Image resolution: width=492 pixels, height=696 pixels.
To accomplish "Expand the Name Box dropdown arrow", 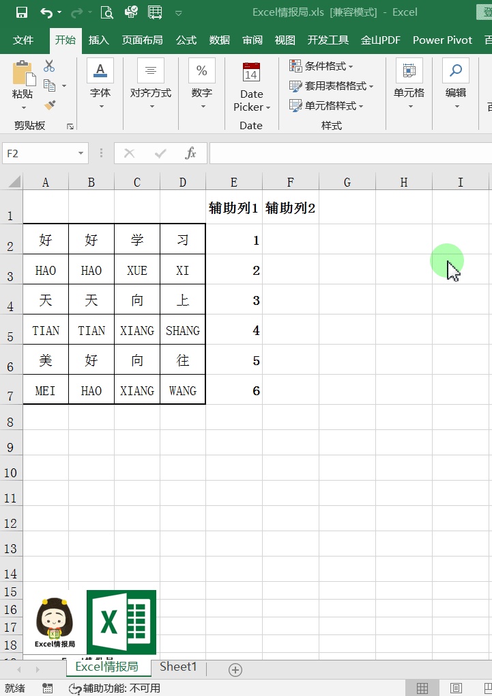I will pos(81,154).
